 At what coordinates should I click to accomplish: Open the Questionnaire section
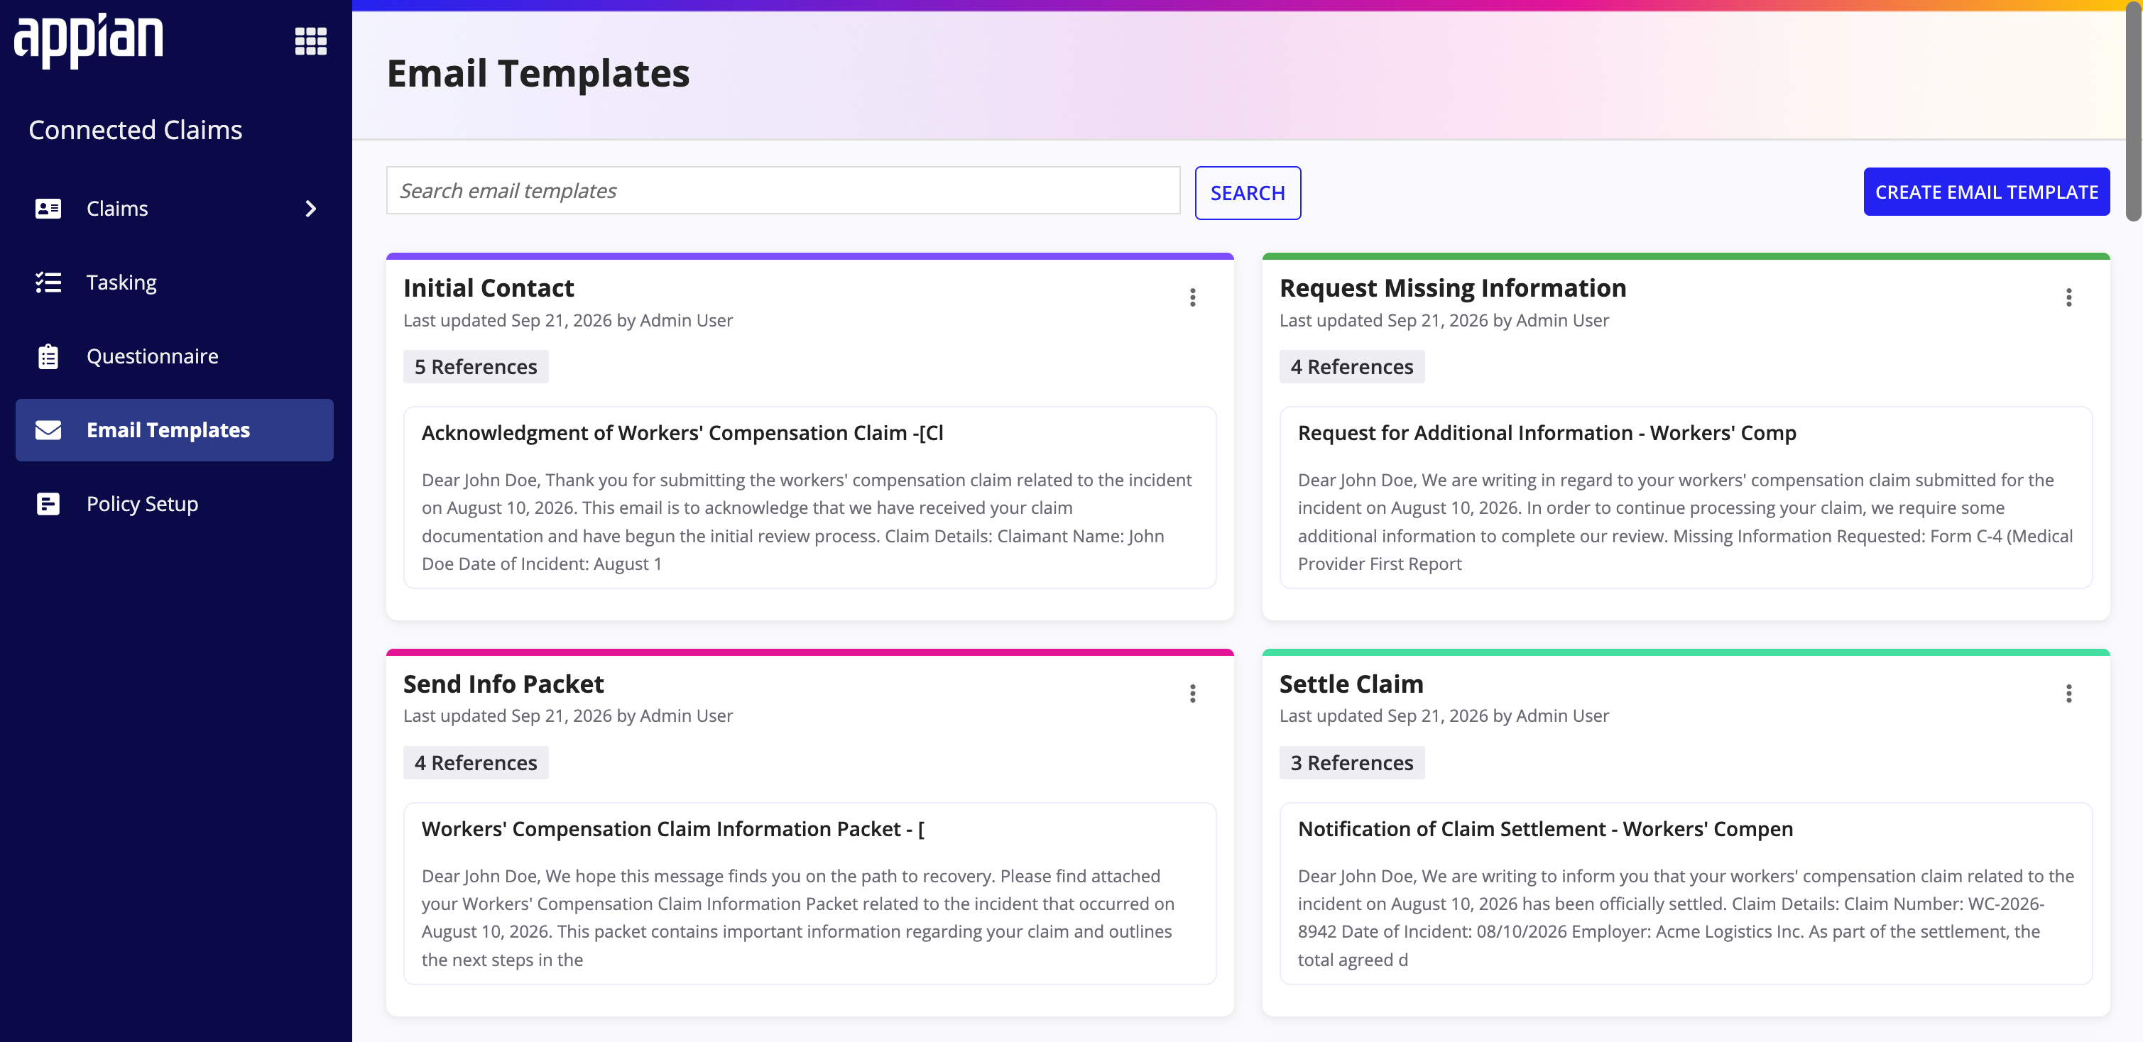(x=174, y=356)
